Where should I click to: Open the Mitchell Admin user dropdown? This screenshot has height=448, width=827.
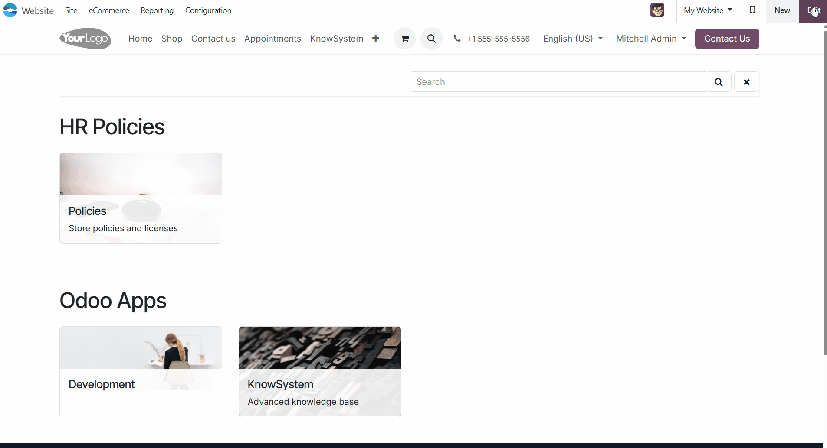[x=651, y=39]
